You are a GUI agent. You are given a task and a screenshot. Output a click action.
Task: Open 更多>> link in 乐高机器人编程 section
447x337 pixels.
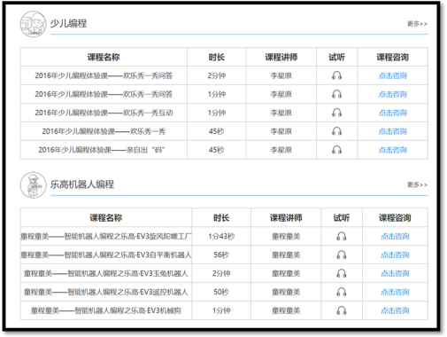pyautogui.click(x=417, y=184)
